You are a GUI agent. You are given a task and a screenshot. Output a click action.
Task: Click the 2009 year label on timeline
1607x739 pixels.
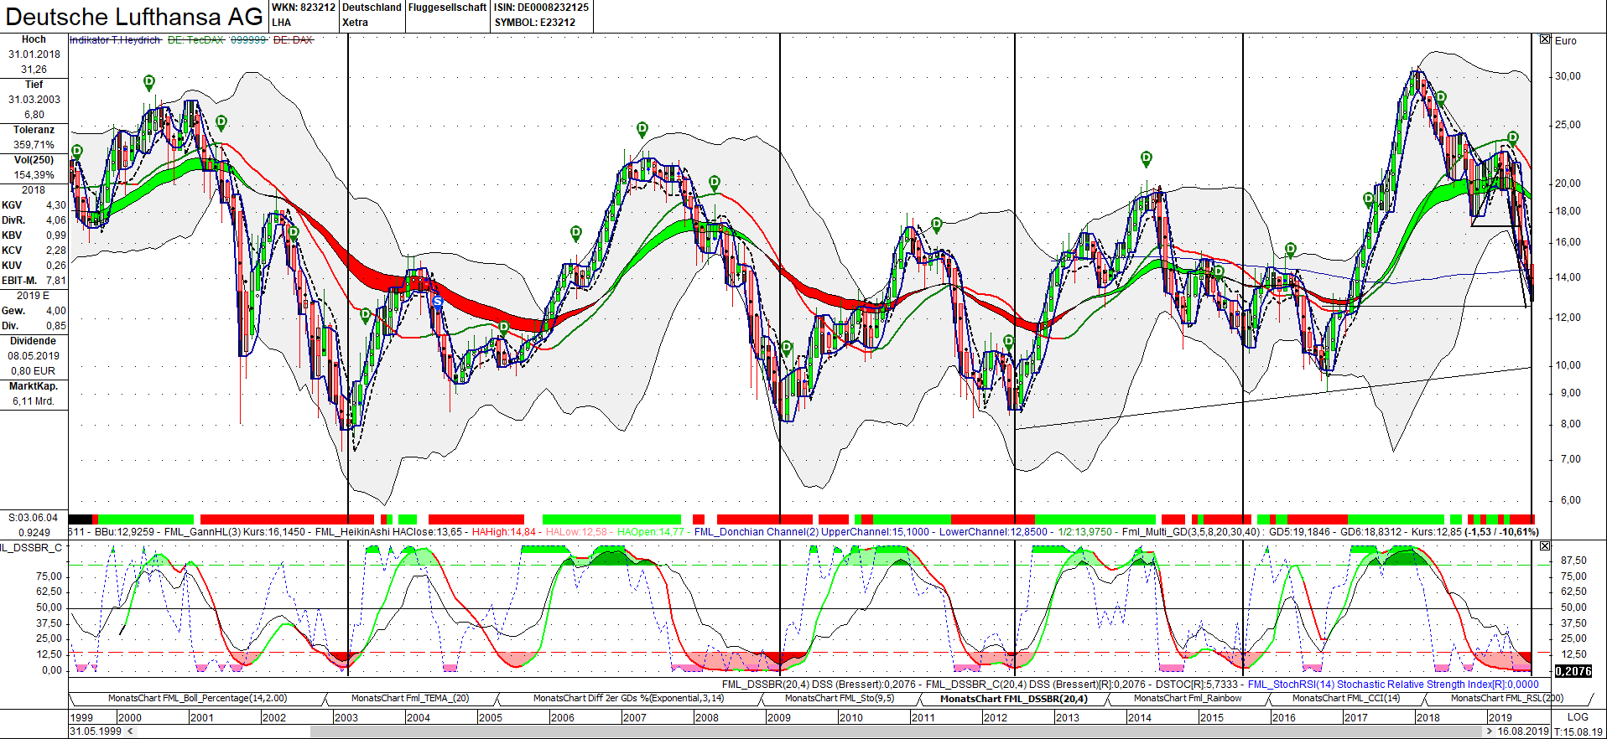click(779, 718)
